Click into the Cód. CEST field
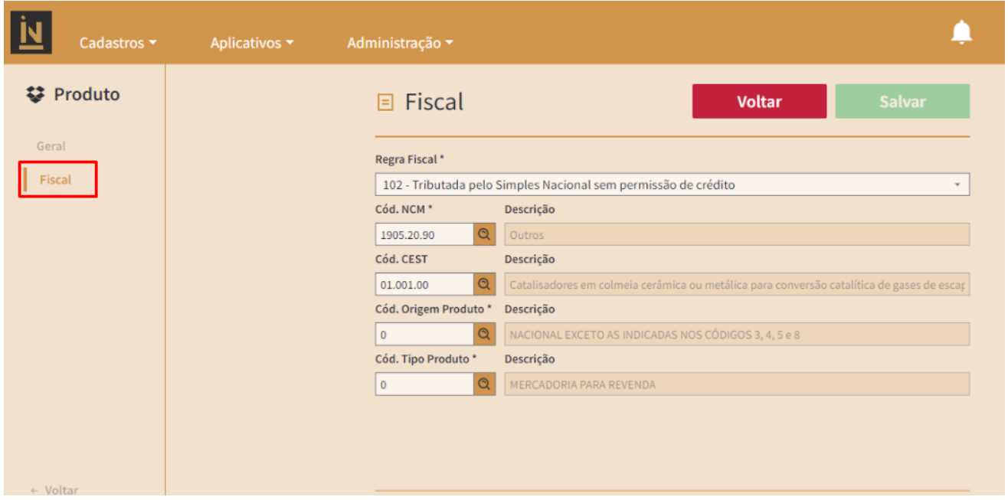The image size is (1008, 500). coord(424,285)
